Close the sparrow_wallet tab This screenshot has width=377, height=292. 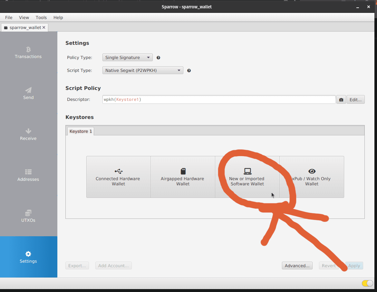pos(44,27)
